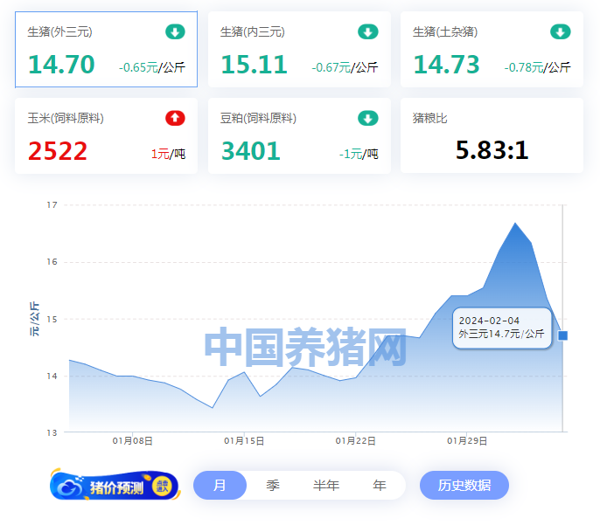Select the 生猪(土杂猪) 14.73 price card
The image size is (600, 525).
[492, 50]
